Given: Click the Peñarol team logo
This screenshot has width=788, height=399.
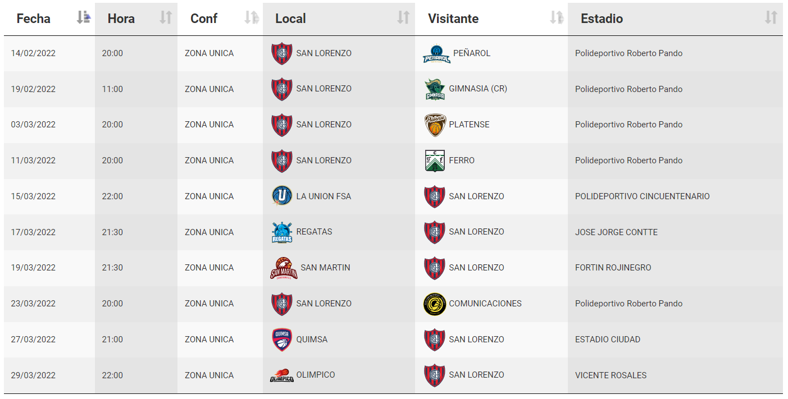Looking at the screenshot, I should 436,54.
